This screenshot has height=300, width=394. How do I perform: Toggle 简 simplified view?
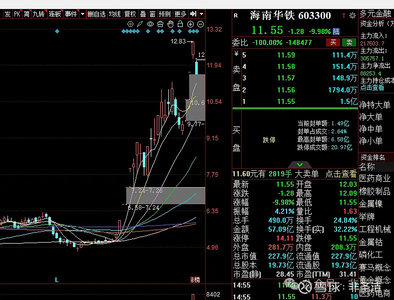pyautogui.click(x=26, y=14)
